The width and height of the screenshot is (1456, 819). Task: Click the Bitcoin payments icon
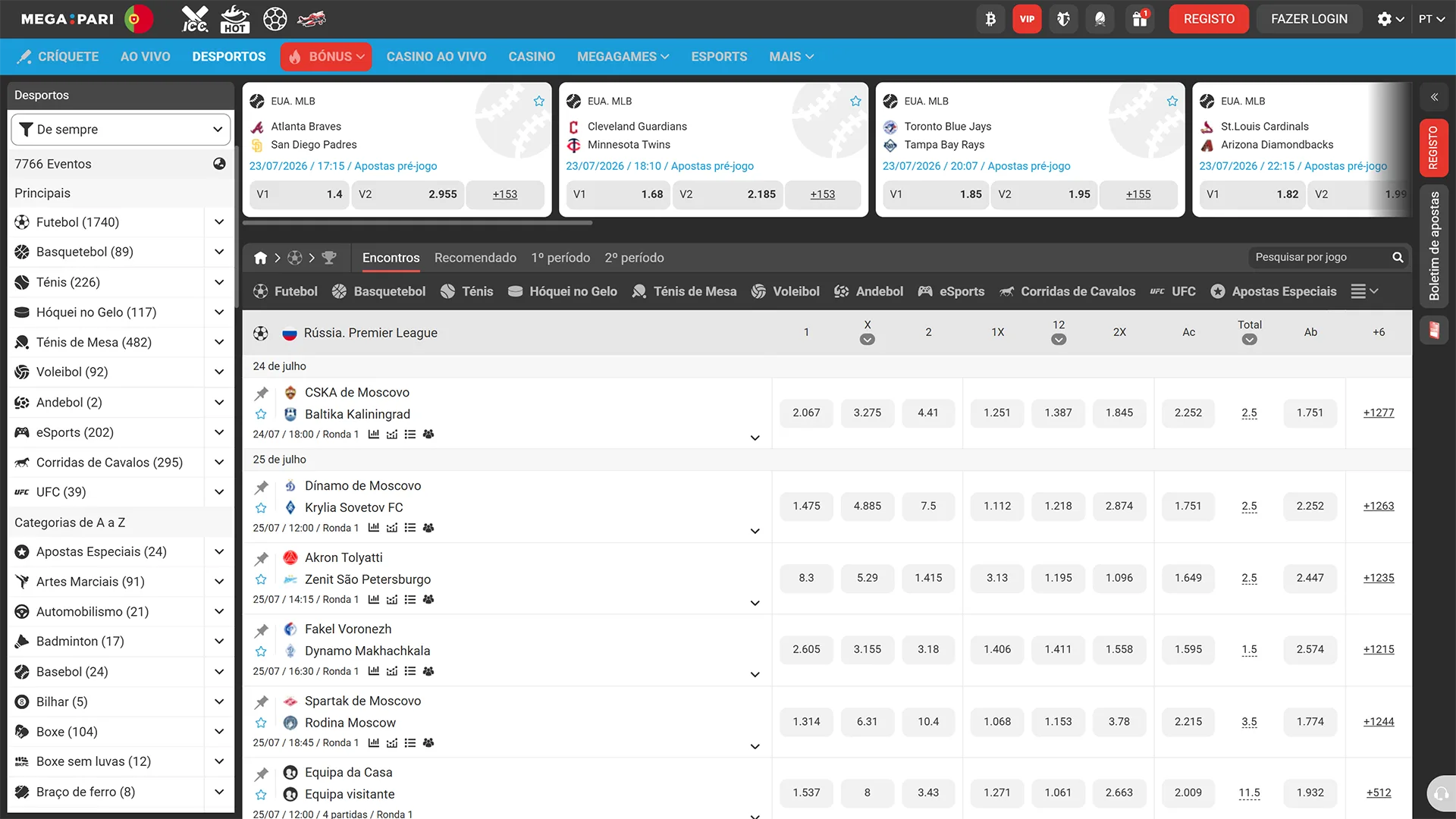(x=990, y=19)
